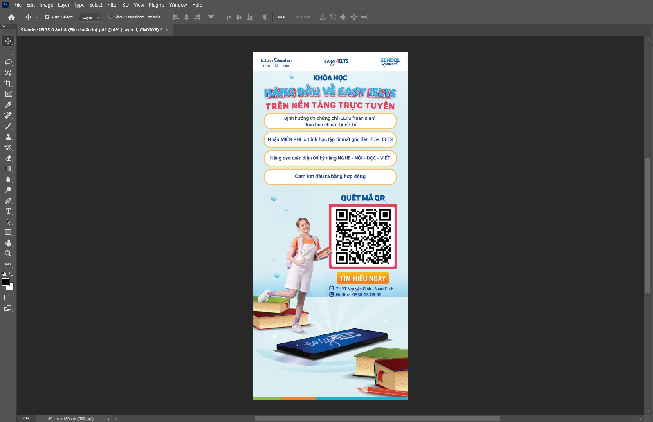Select the Move tool in the toolbox
653x422 pixels.
[8, 41]
